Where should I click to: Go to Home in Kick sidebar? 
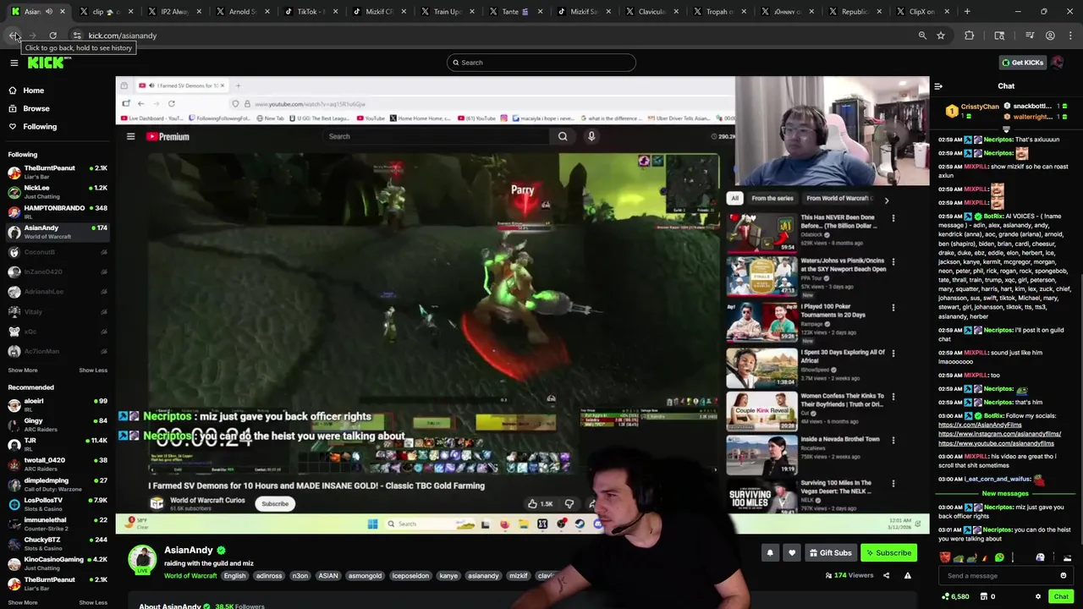pos(34,91)
